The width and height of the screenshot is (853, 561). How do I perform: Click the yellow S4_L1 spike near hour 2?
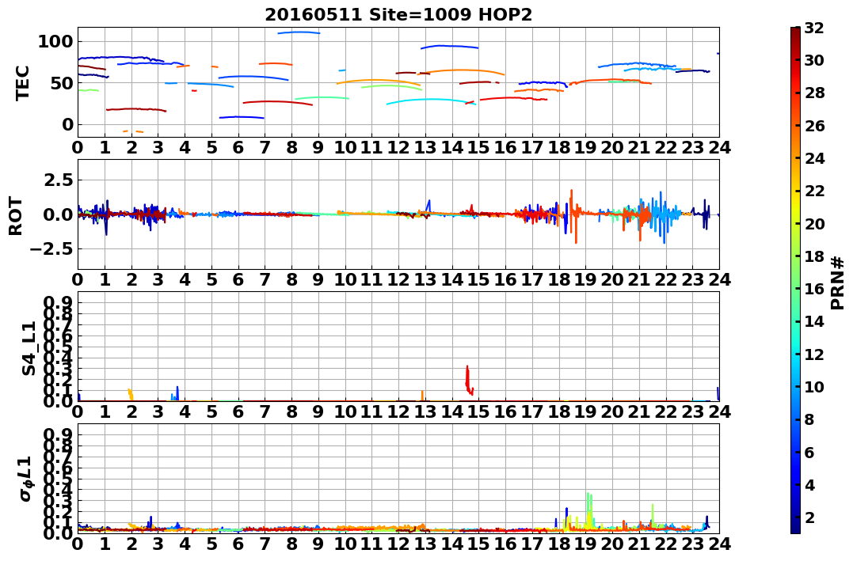(x=131, y=395)
